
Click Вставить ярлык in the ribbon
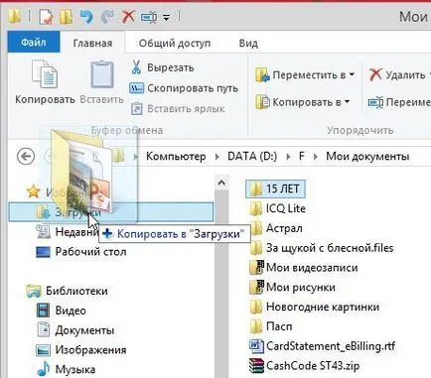click(x=178, y=108)
